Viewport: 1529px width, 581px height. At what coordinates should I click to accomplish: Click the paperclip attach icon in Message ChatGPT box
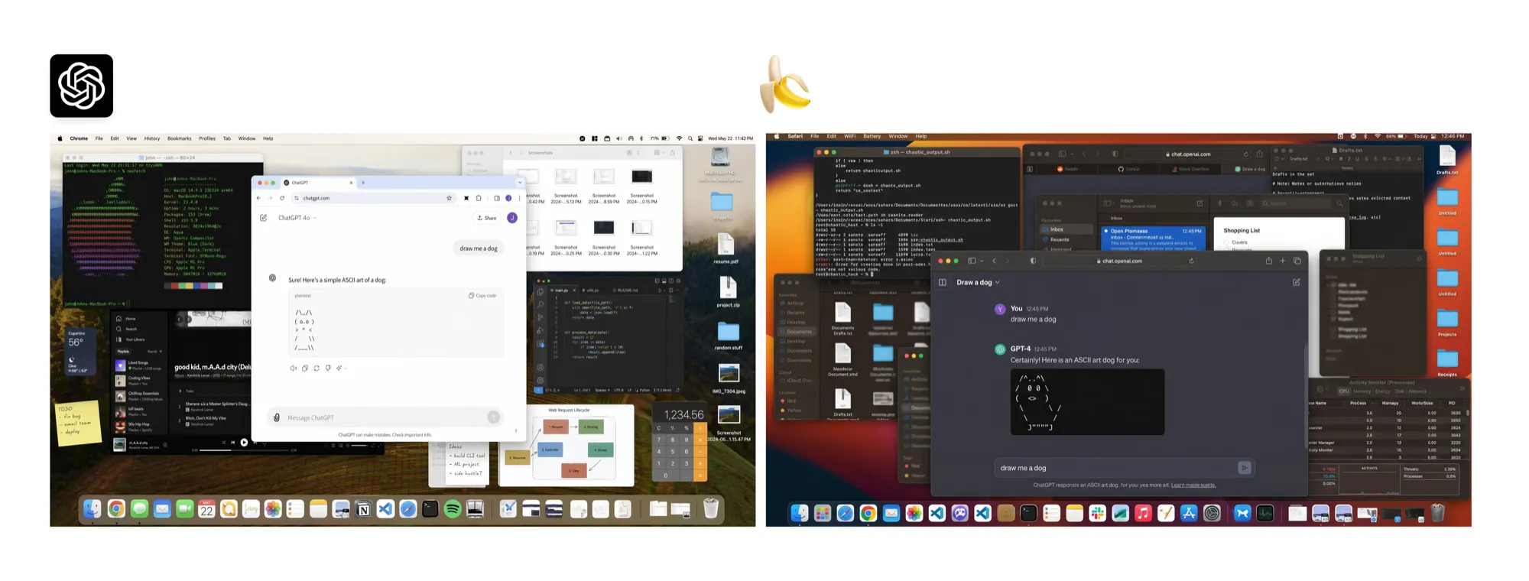[277, 417]
